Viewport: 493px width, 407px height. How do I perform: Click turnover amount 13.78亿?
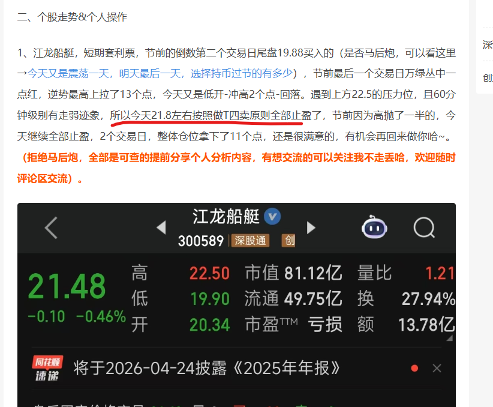(426, 325)
